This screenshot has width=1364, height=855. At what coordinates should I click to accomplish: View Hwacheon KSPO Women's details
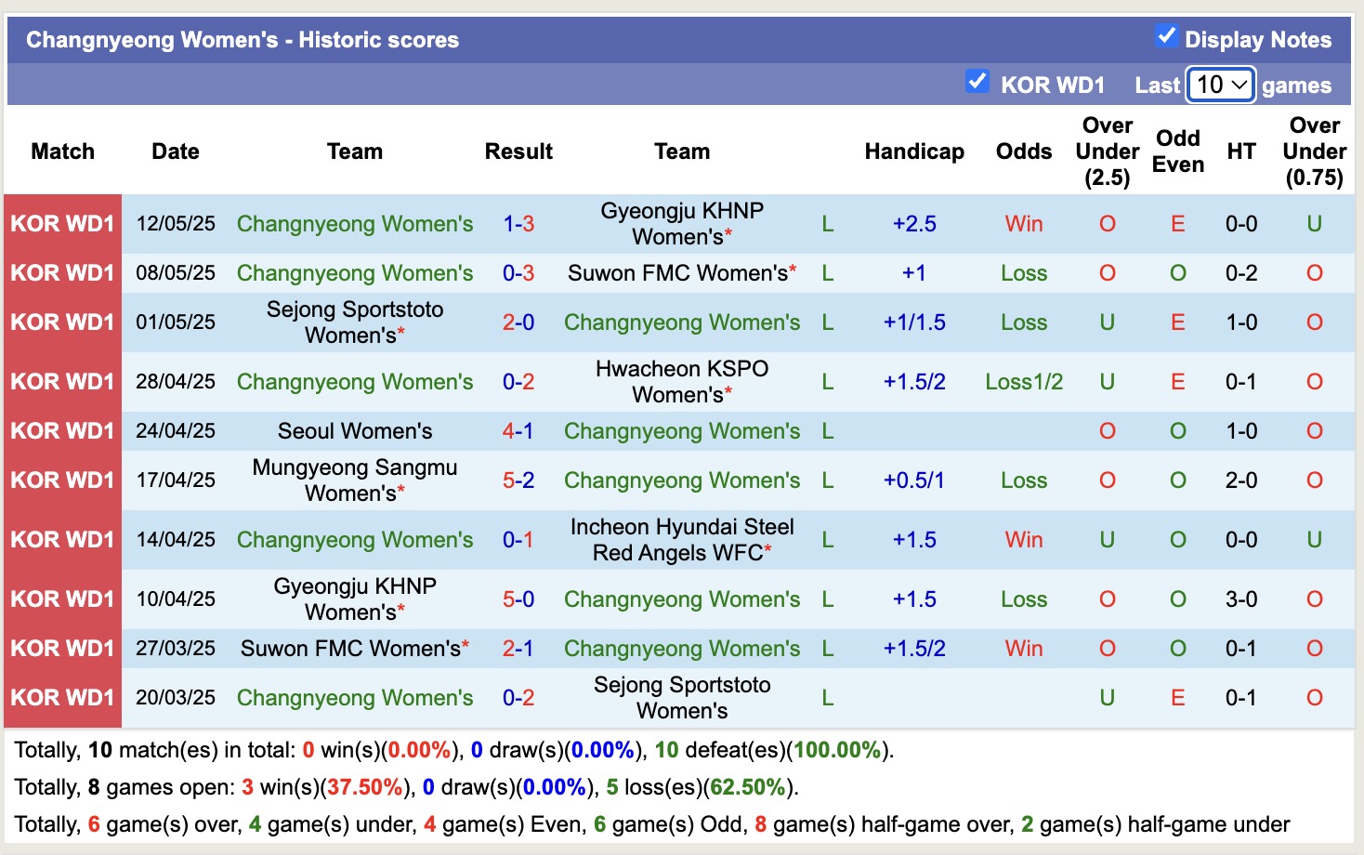[x=681, y=381]
